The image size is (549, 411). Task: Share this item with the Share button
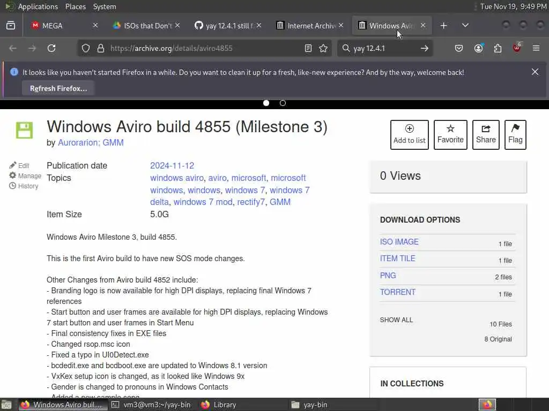(486, 134)
